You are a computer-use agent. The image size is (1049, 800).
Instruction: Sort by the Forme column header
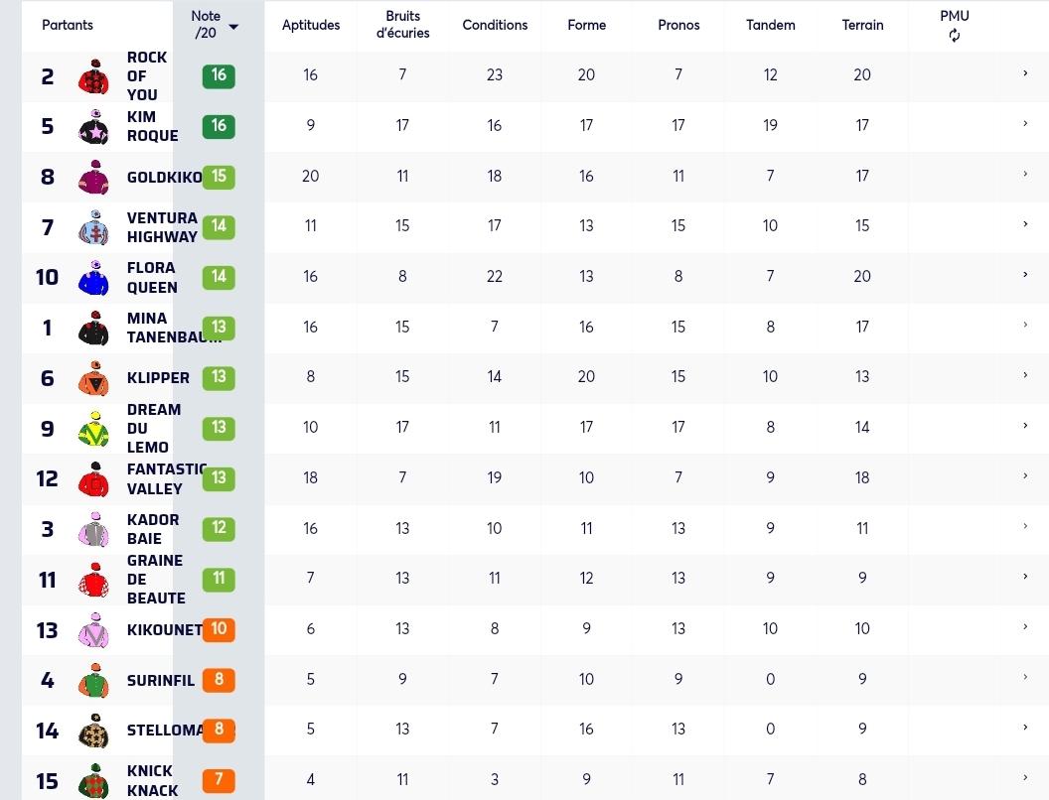coord(587,25)
